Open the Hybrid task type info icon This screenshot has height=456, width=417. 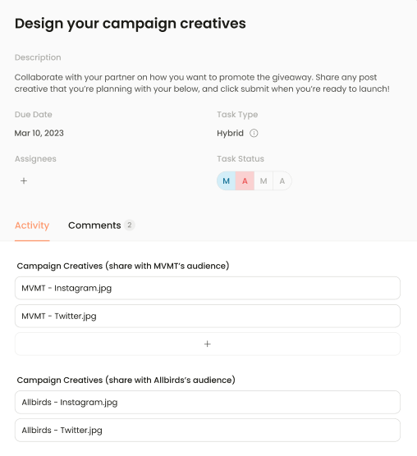coord(254,133)
